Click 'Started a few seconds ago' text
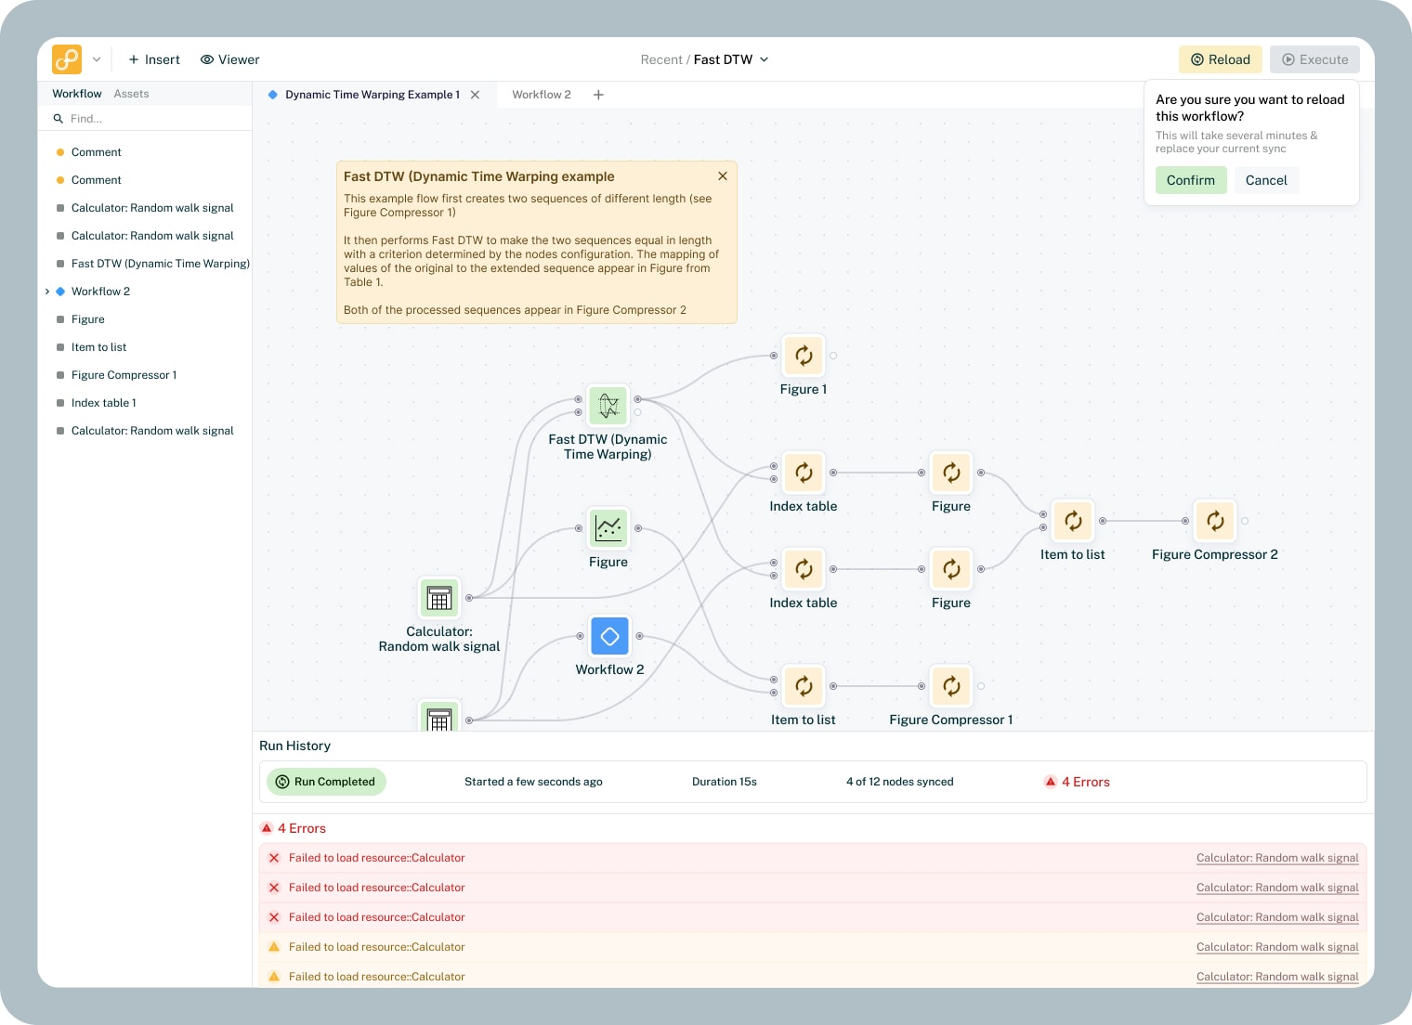This screenshot has height=1025, width=1412. point(533,782)
